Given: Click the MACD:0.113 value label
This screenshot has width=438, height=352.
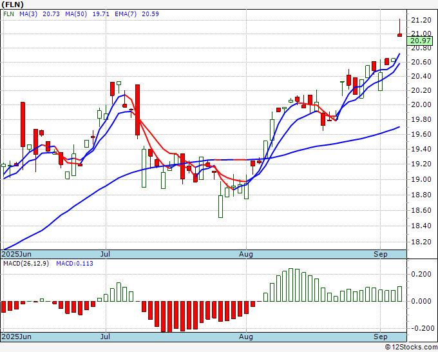Looking at the screenshot, I should tap(75, 264).
